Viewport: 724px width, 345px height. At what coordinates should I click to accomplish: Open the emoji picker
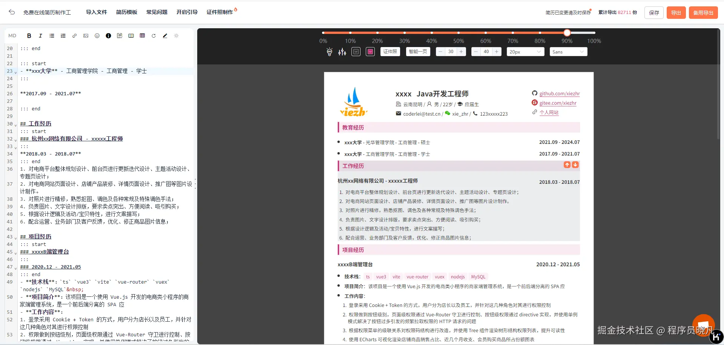point(97,35)
